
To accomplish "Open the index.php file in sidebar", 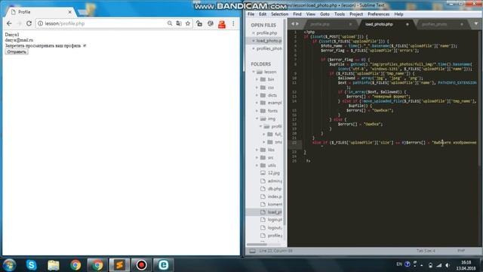I will (x=275, y=196).
